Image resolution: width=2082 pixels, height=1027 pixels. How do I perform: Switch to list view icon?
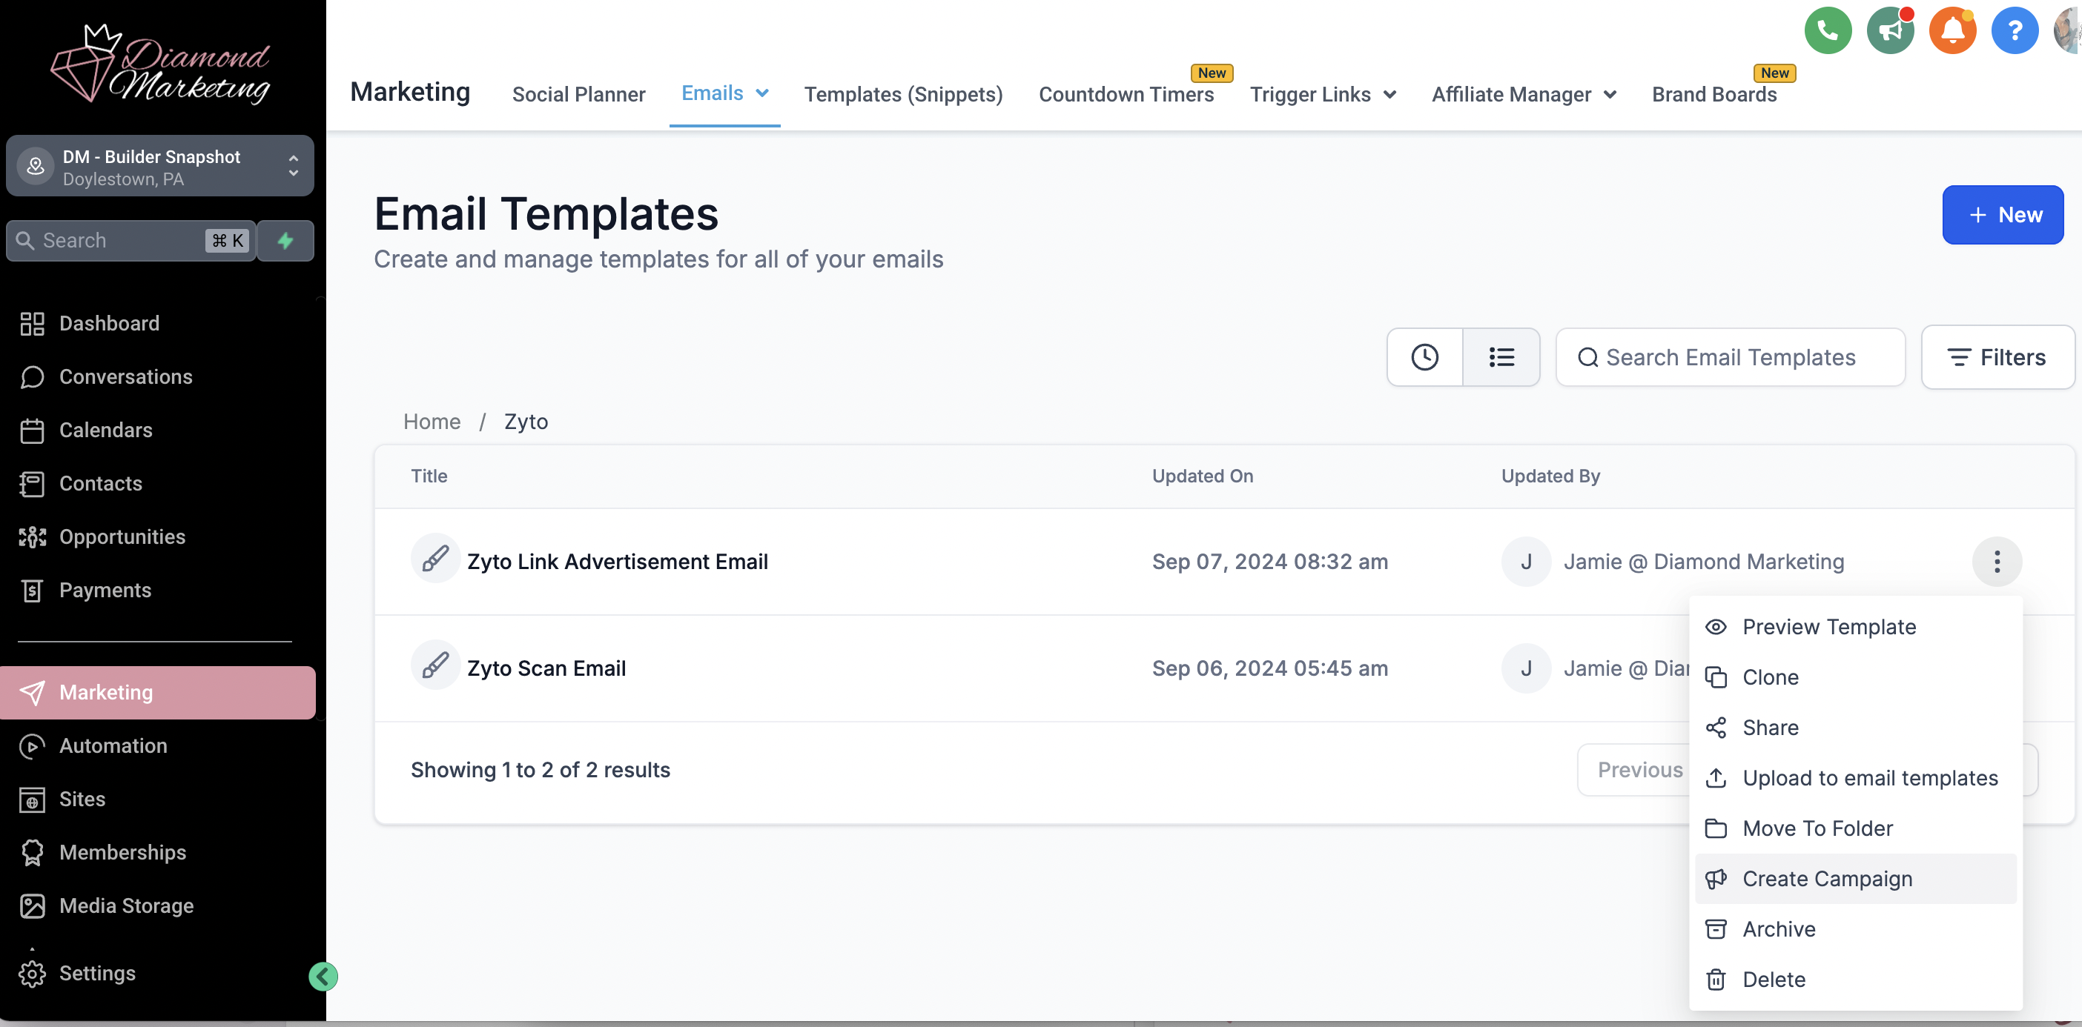(x=1501, y=357)
